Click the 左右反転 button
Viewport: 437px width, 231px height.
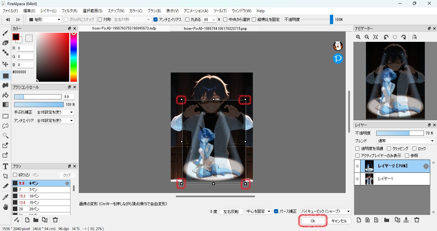231,211
